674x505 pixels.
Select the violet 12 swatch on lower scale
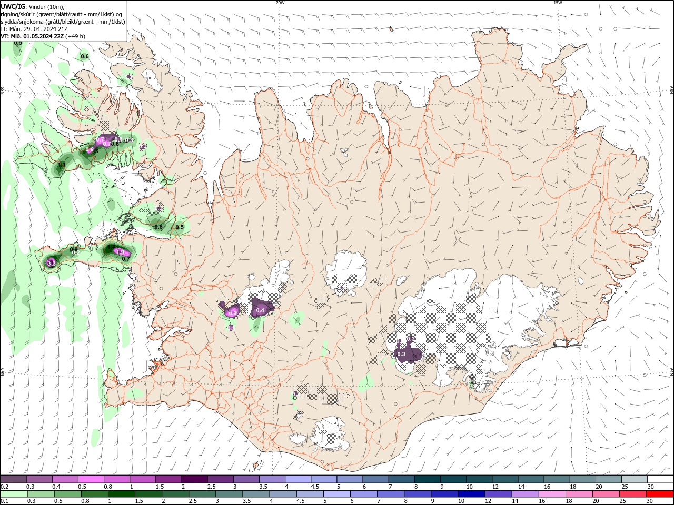coord(498,494)
